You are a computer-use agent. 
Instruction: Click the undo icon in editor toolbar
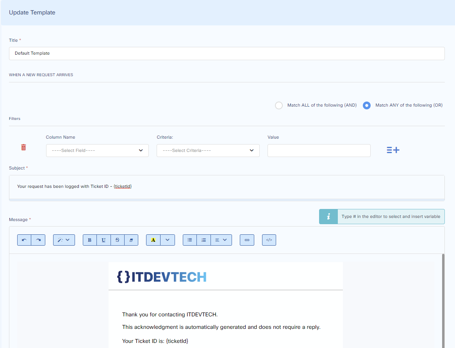click(24, 240)
